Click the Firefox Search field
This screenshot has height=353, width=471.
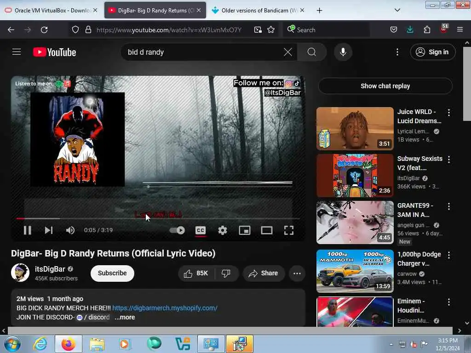pos(326,30)
